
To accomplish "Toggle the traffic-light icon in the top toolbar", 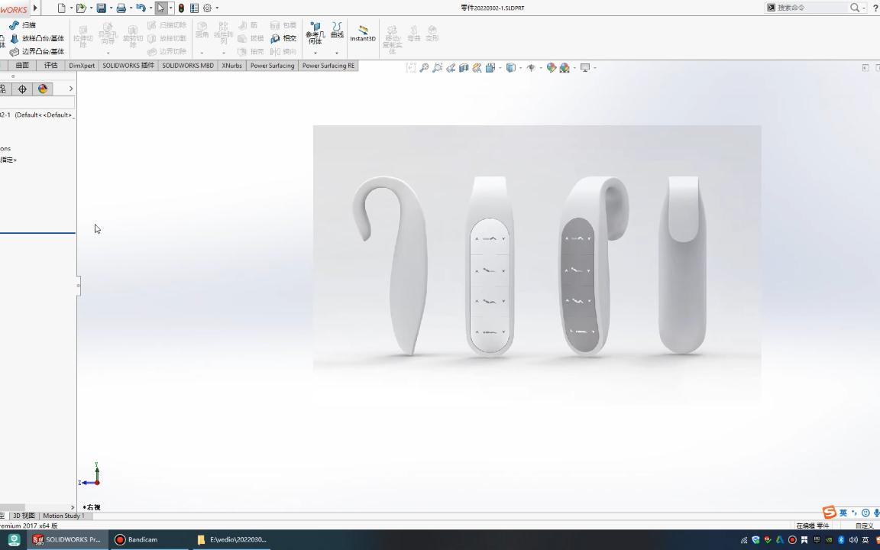I will click(181, 8).
